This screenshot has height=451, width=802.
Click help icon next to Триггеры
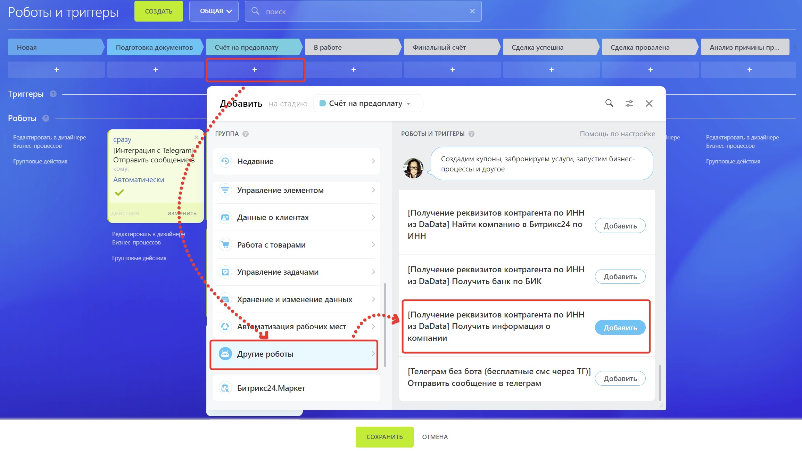click(x=53, y=94)
